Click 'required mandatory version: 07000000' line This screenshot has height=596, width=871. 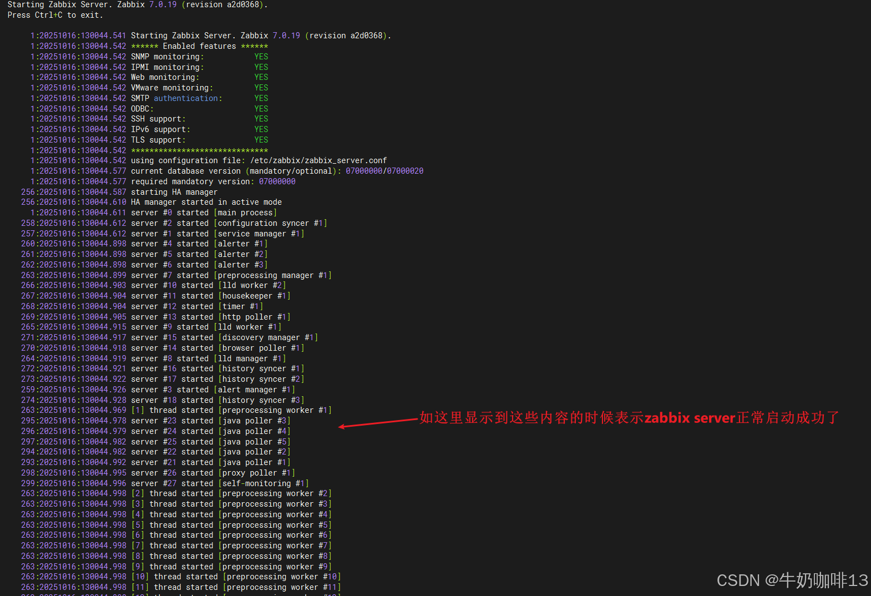tap(163, 181)
